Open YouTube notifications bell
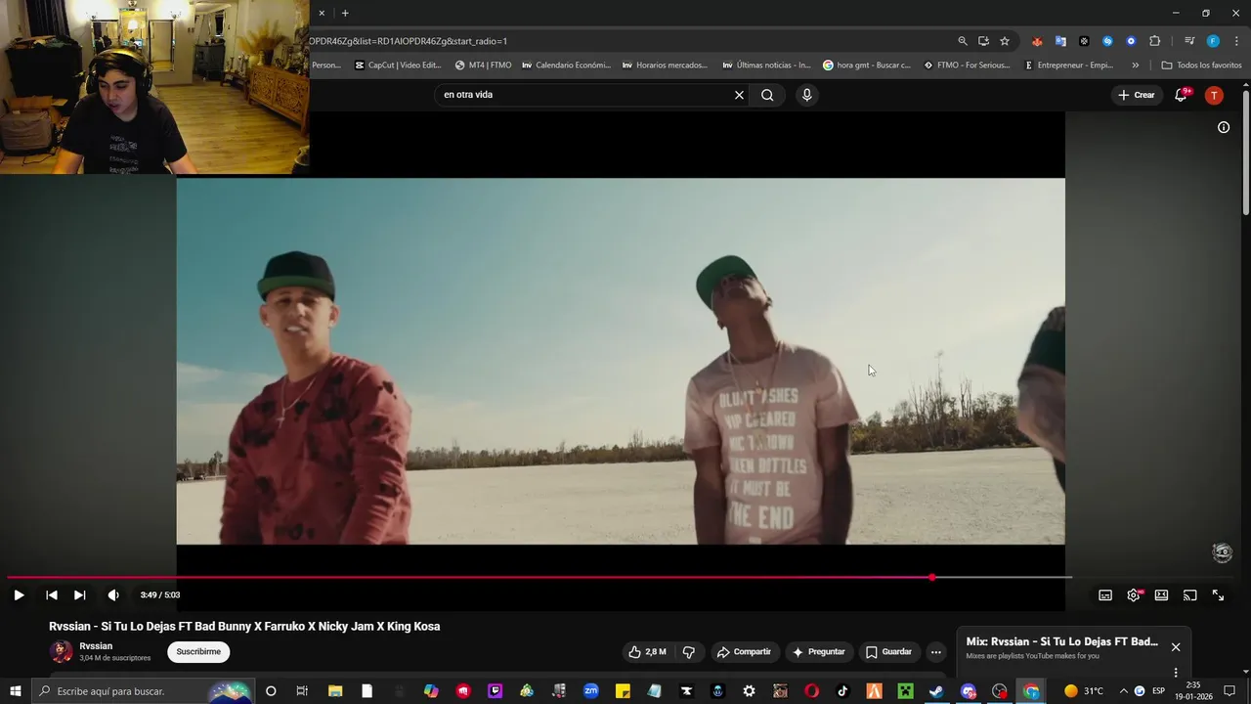 click(x=1181, y=95)
